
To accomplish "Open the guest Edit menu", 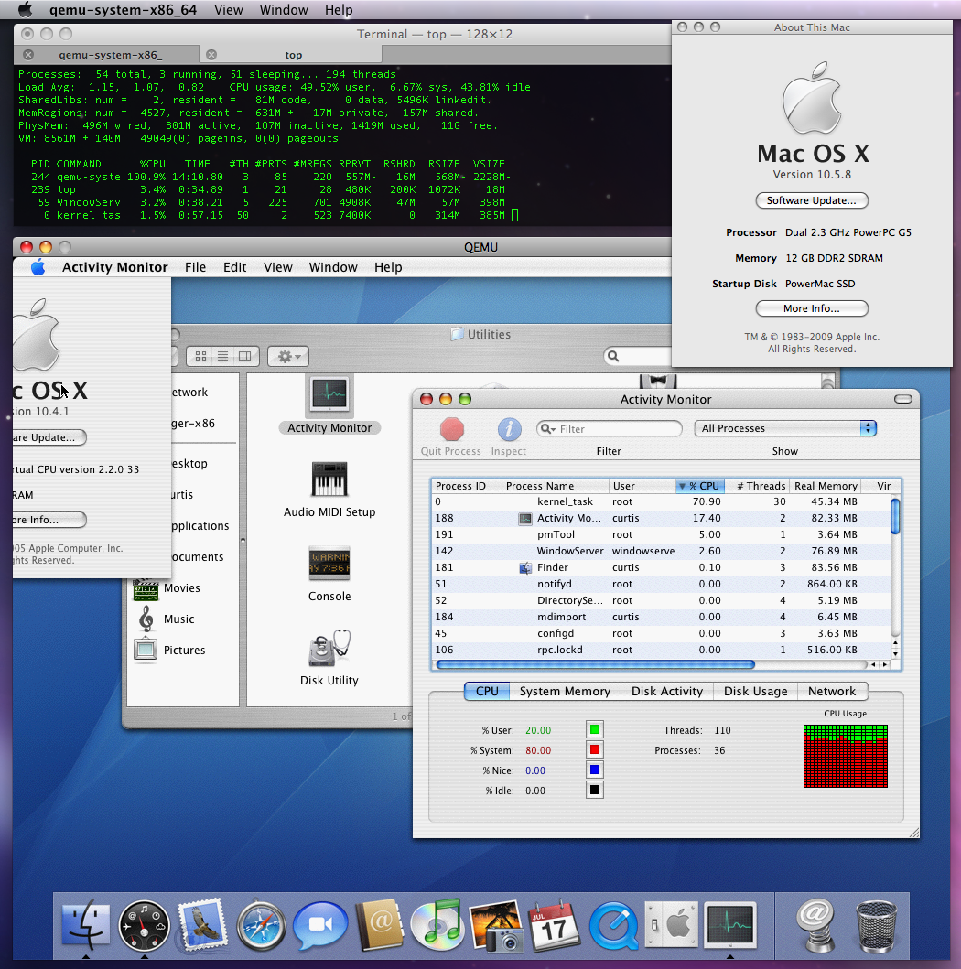I will pos(235,267).
